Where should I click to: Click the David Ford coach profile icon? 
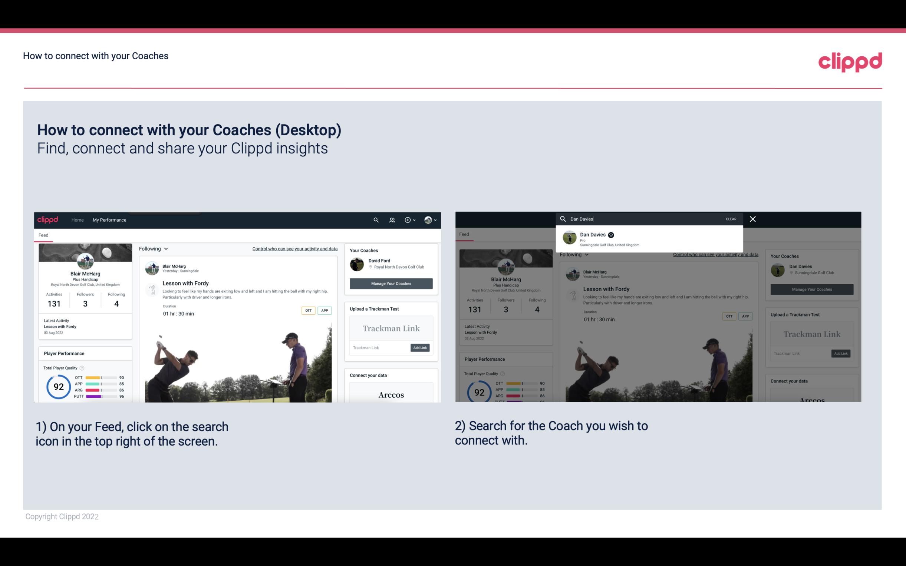[x=358, y=264]
